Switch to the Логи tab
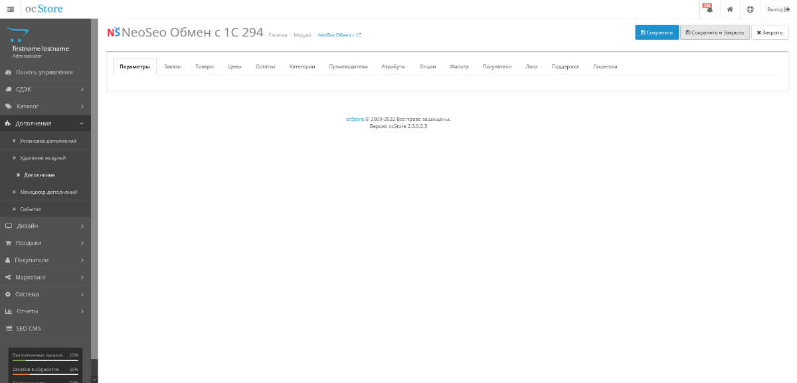 531,66
